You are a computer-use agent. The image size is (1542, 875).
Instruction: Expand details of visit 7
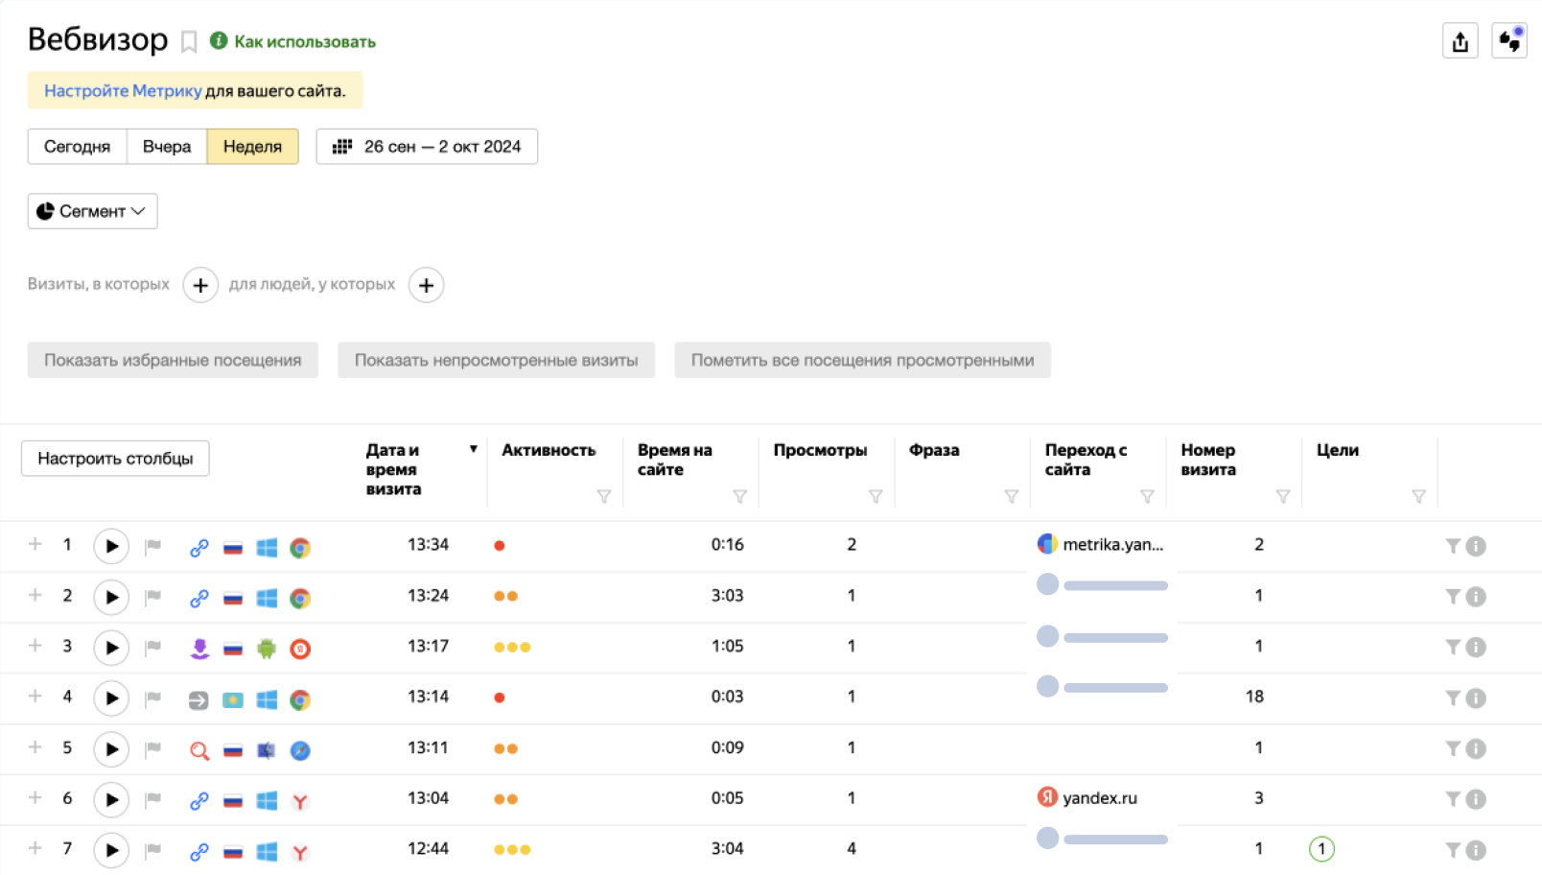35,848
